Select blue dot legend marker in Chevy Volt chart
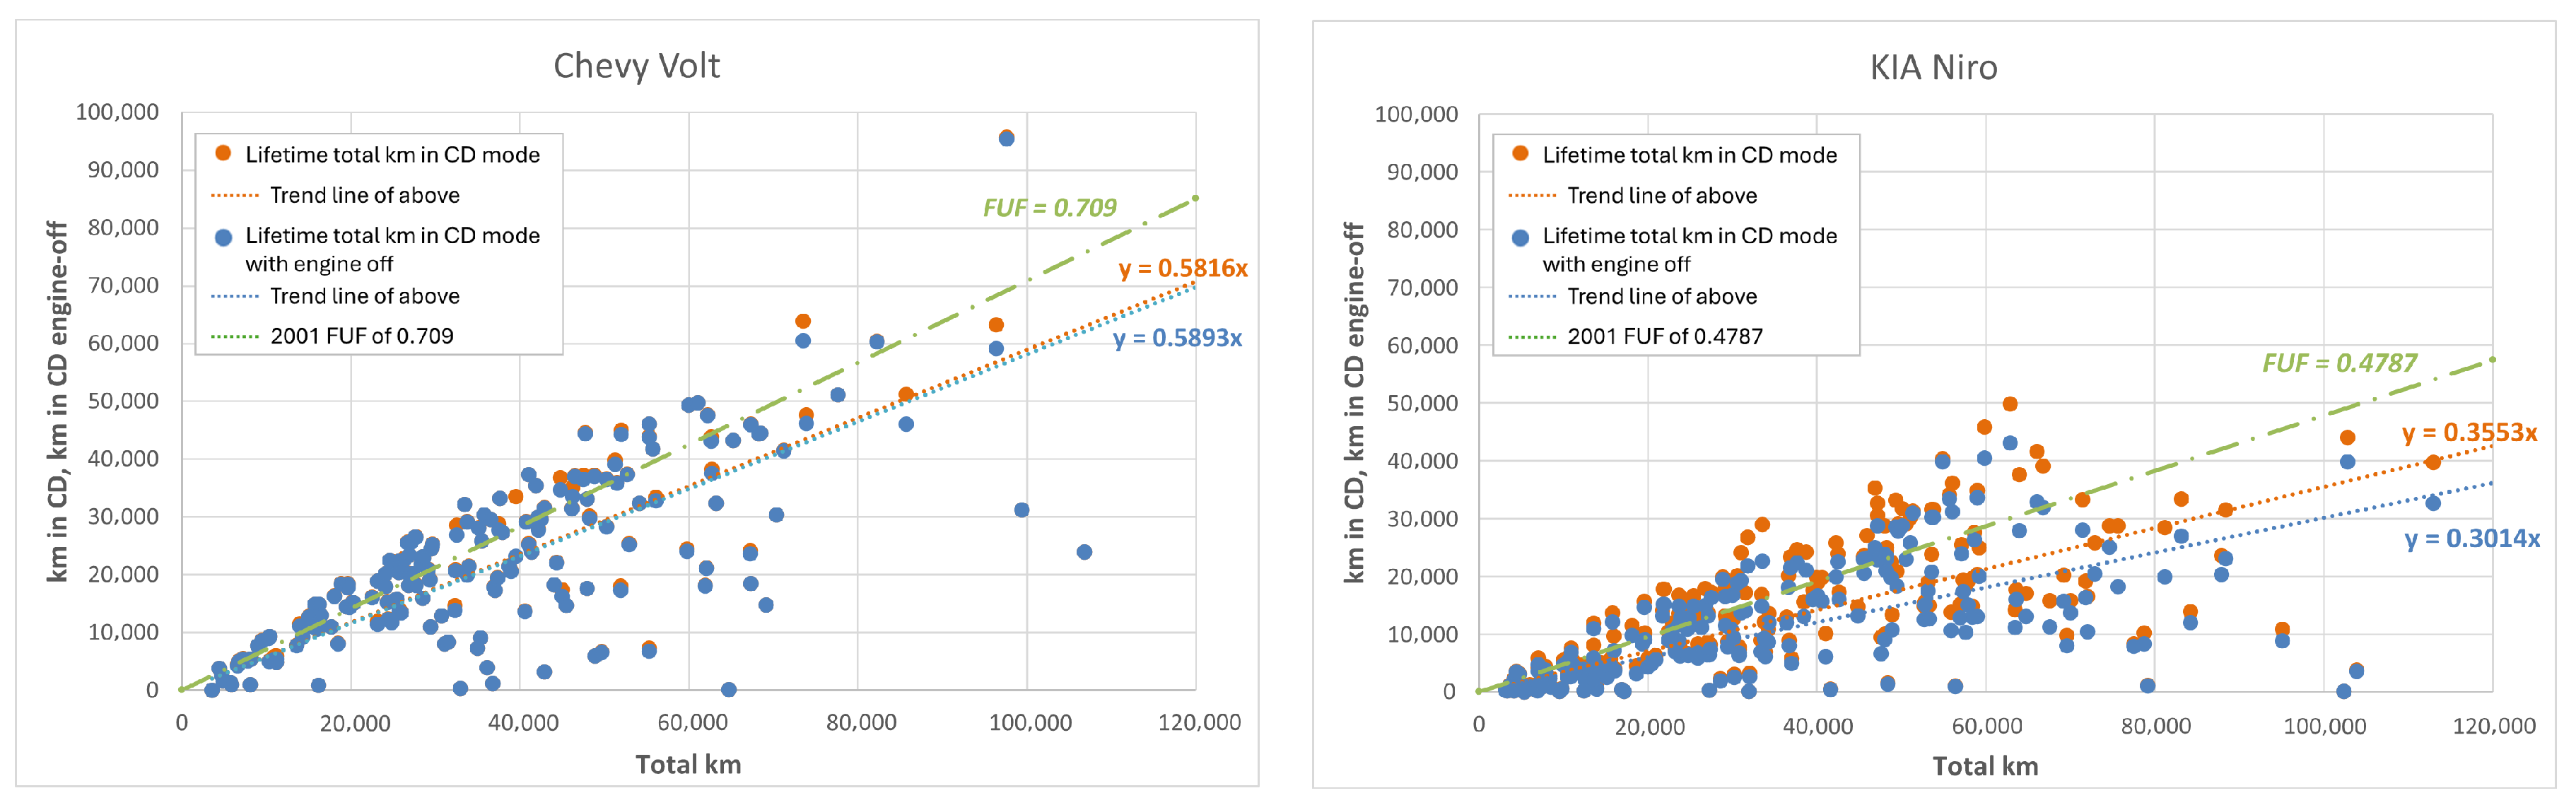This screenshot has height=805, width=2576. tap(223, 237)
